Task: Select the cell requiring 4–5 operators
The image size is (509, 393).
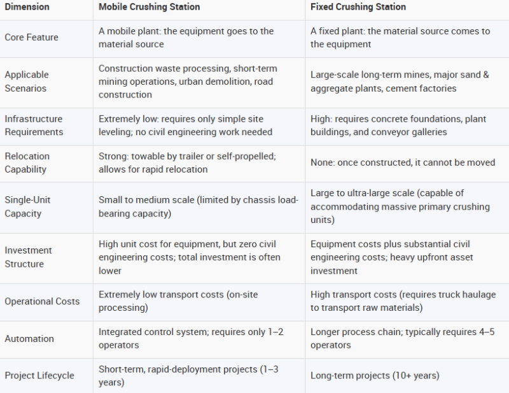Action: coord(407,339)
